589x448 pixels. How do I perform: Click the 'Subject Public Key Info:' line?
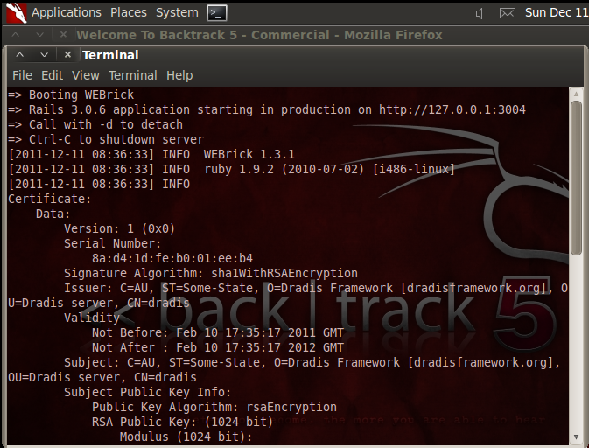148,392
